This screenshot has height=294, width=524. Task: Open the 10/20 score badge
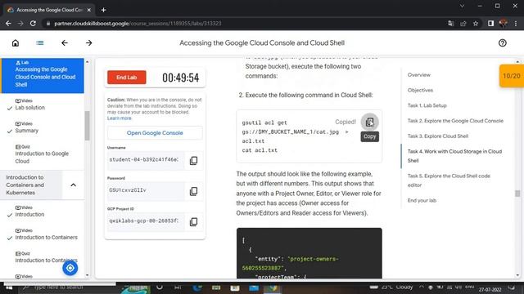(x=512, y=76)
